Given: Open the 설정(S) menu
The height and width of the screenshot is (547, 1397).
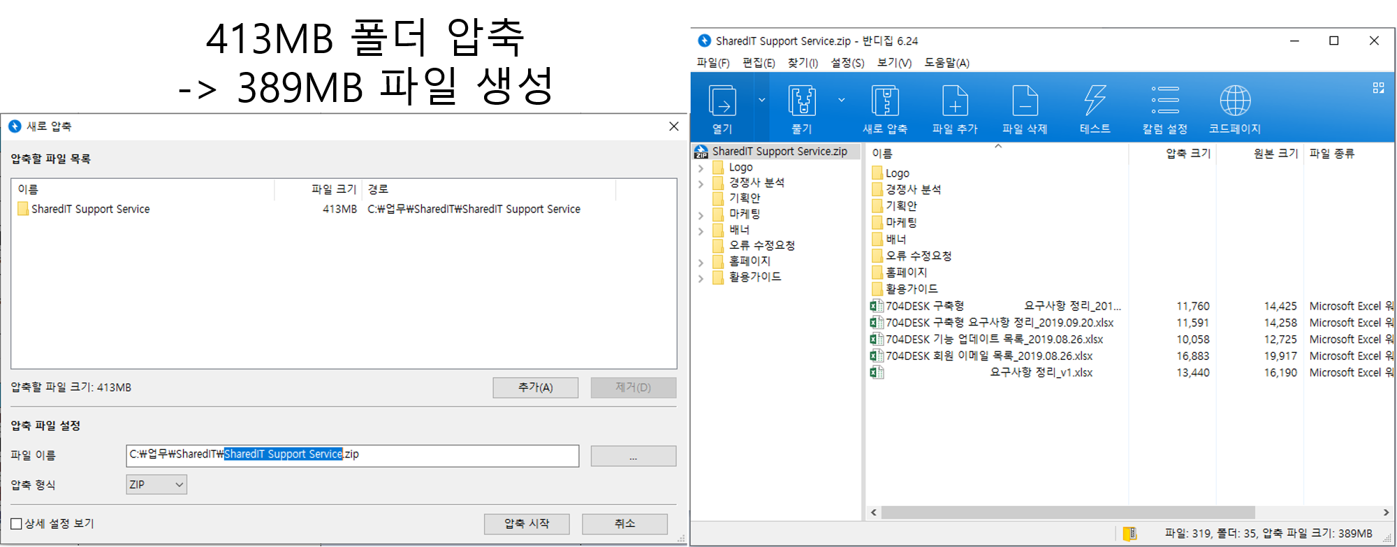Looking at the screenshot, I should [847, 63].
